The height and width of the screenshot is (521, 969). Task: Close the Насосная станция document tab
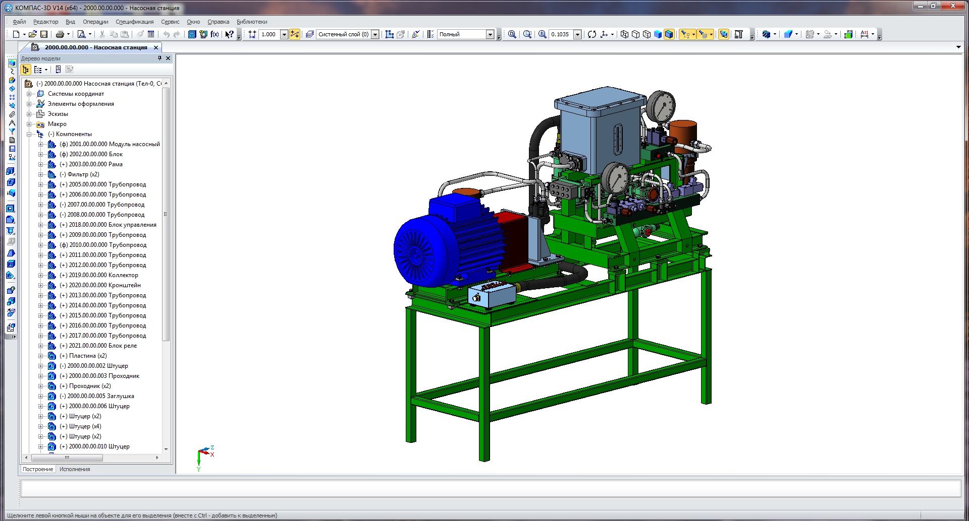[x=156, y=47]
